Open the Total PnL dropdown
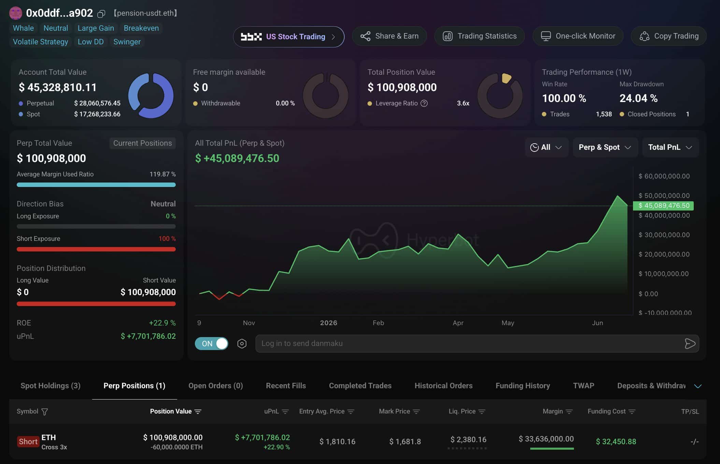Viewport: 720px width, 464px height. pos(671,147)
